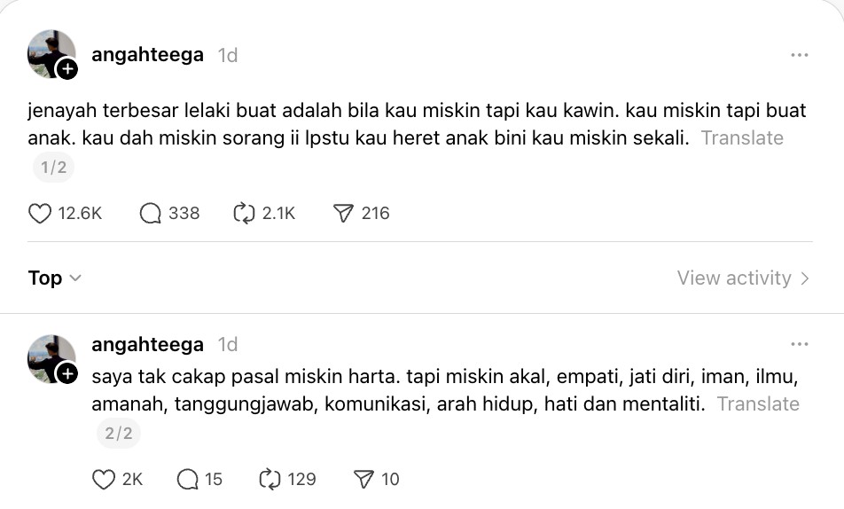Image resolution: width=844 pixels, height=509 pixels.
Task: Click the 1/2 thread indicator badge
Action: point(54,168)
